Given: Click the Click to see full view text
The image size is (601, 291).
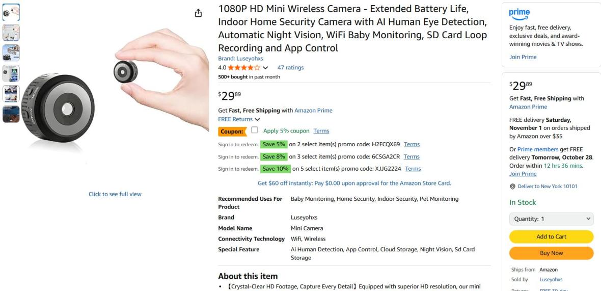Looking at the screenshot, I should click(115, 194).
